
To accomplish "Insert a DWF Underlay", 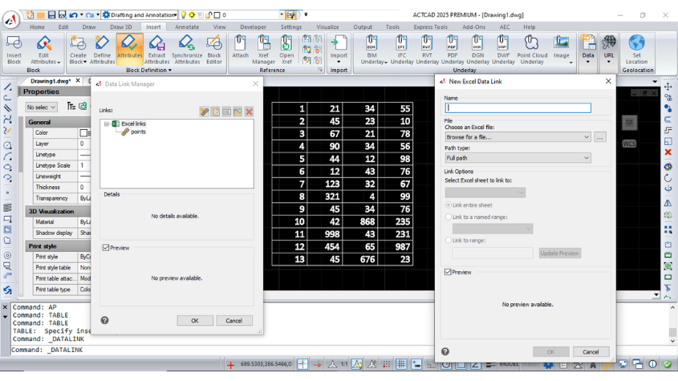I will 503,50.
